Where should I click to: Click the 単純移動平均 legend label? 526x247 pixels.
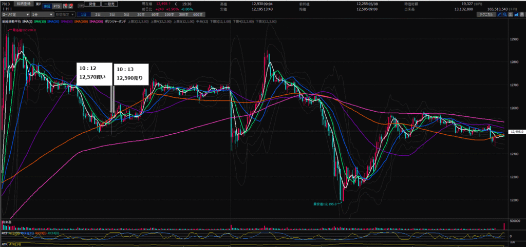[11, 22]
